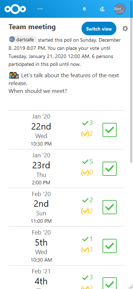Open the notifications bell
The height and width of the screenshot is (289, 133).
pyautogui.click(x=84, y=9)
